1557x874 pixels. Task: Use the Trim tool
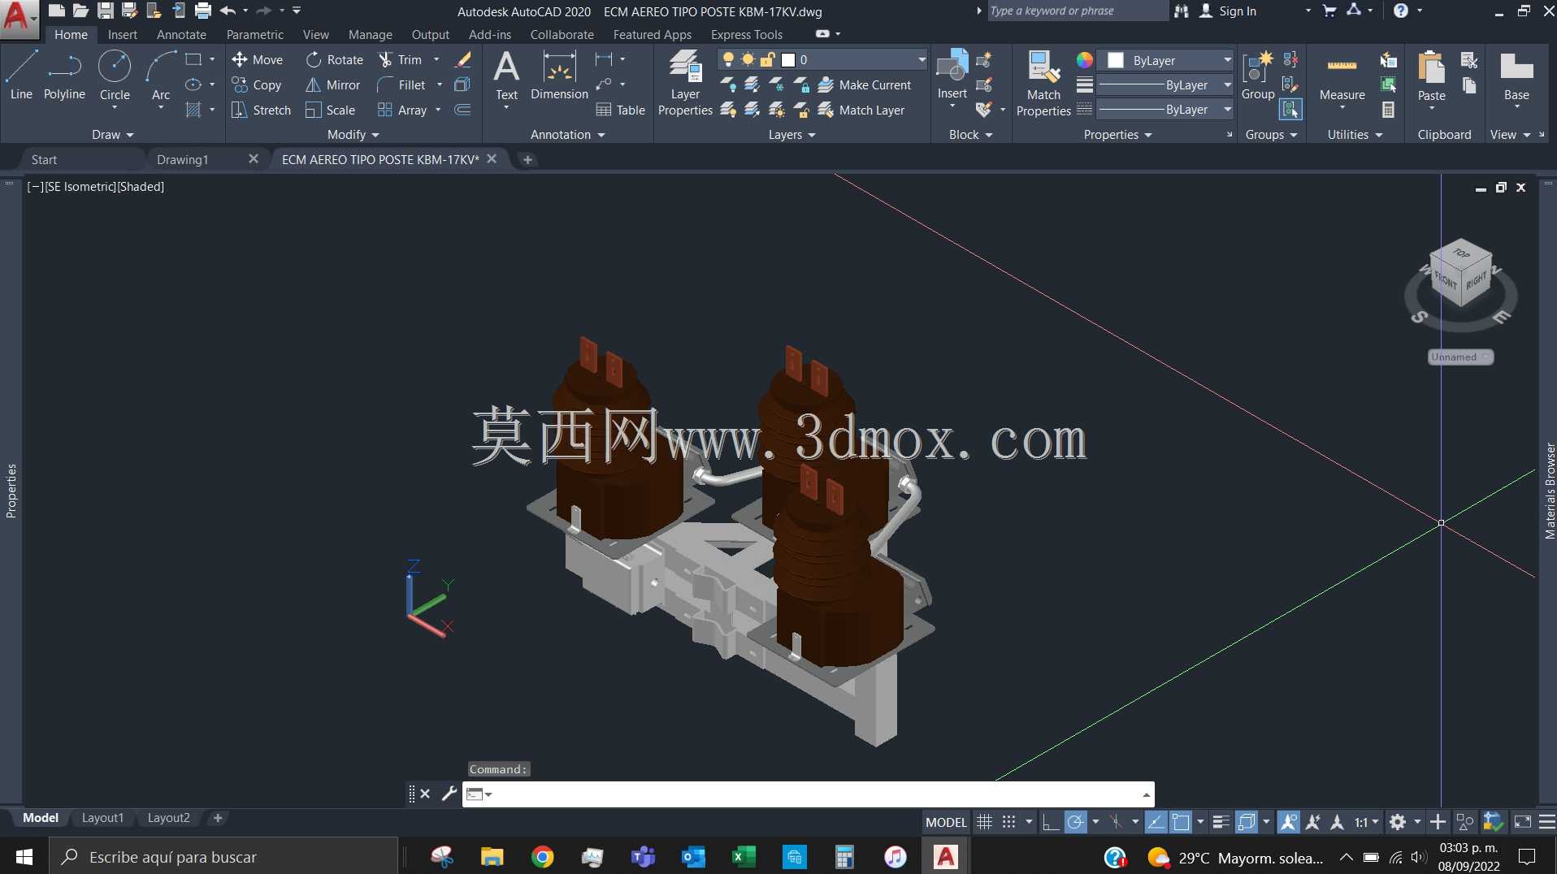(x=401, y=59)
